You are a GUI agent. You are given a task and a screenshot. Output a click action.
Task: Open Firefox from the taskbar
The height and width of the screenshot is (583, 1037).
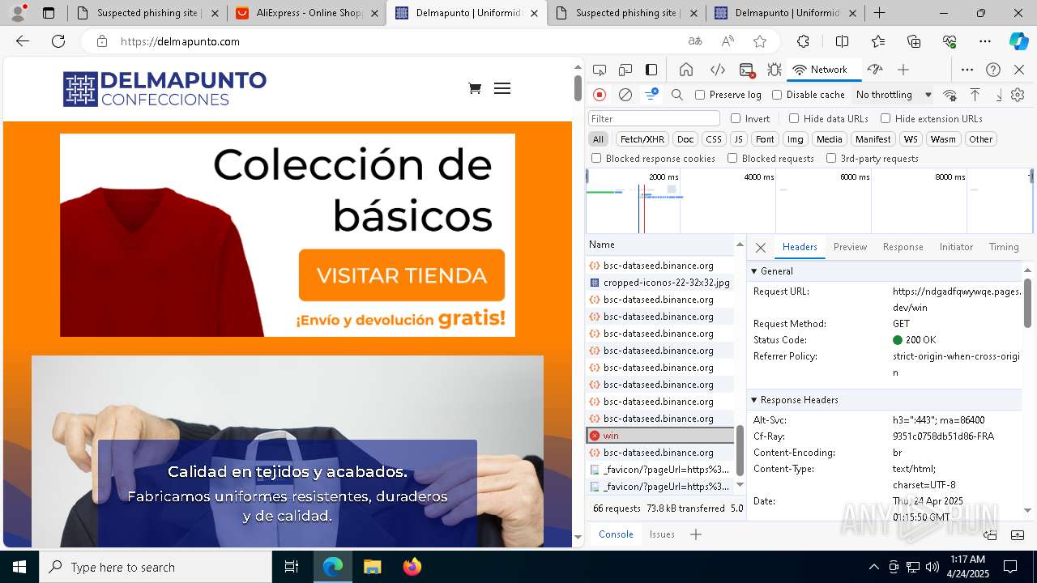[x=412, y=567]
